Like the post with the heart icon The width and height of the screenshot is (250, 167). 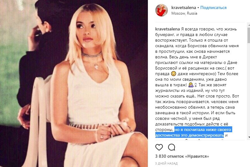pos(159,147)
